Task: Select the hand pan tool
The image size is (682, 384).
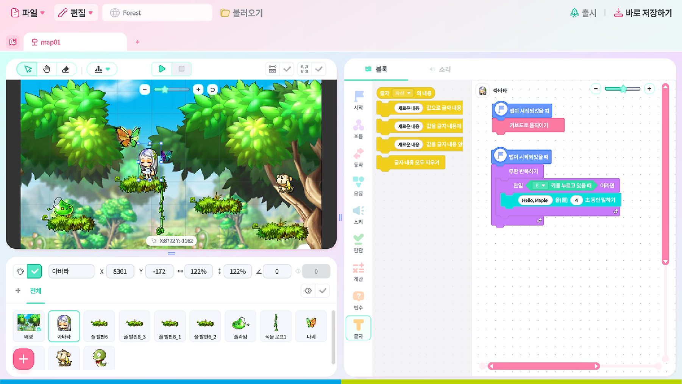Action: tap(47, 69)
